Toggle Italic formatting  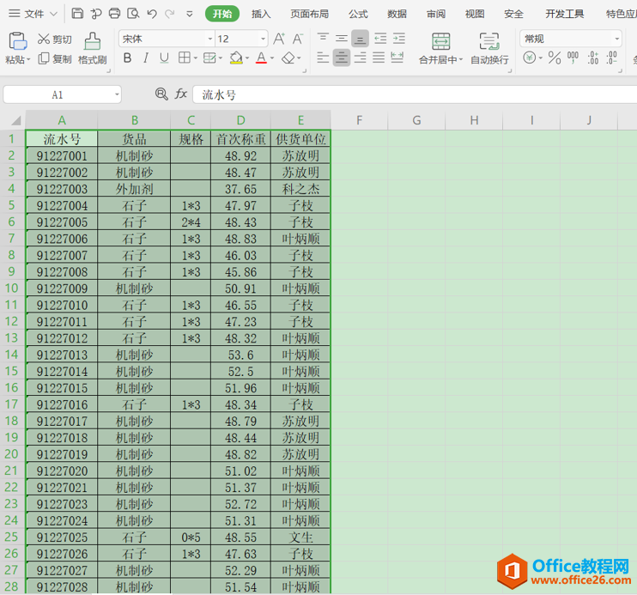click(x=145, y=58)
